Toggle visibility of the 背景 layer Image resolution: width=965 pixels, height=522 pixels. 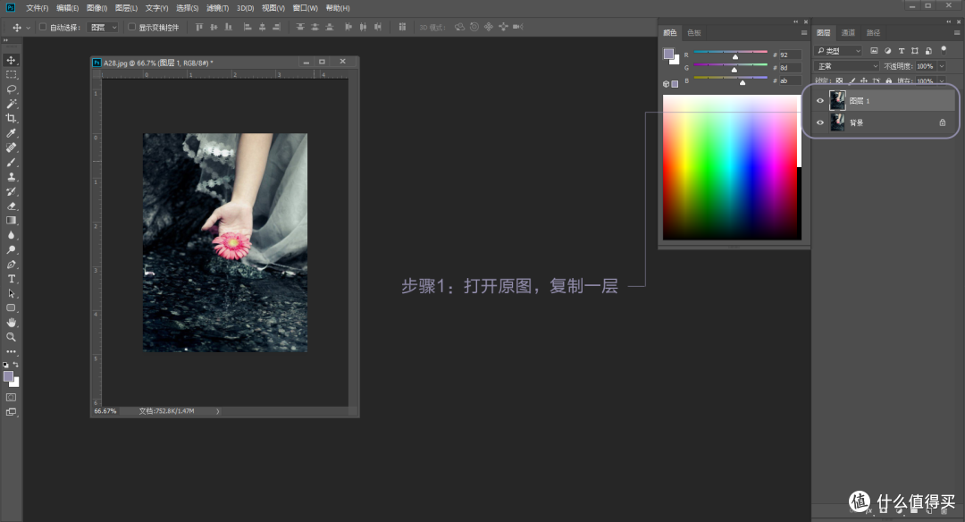(819, 122)
